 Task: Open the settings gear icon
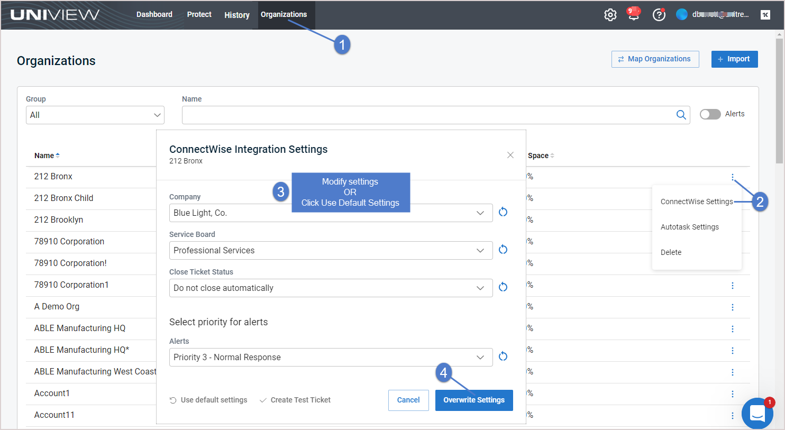(610, 15)
